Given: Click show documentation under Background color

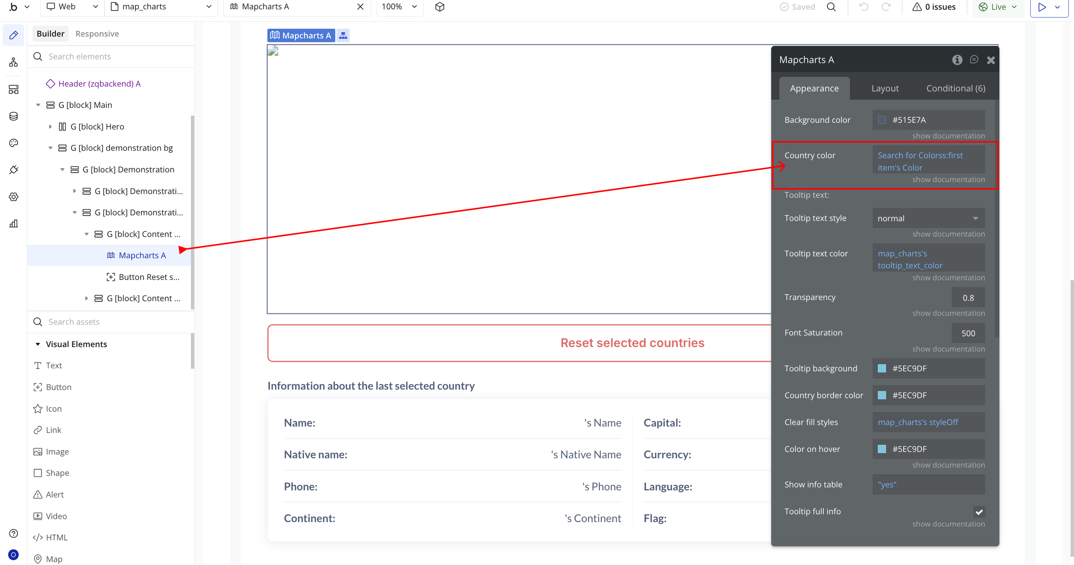Looking at the screenshot, I should click(948, 135).
